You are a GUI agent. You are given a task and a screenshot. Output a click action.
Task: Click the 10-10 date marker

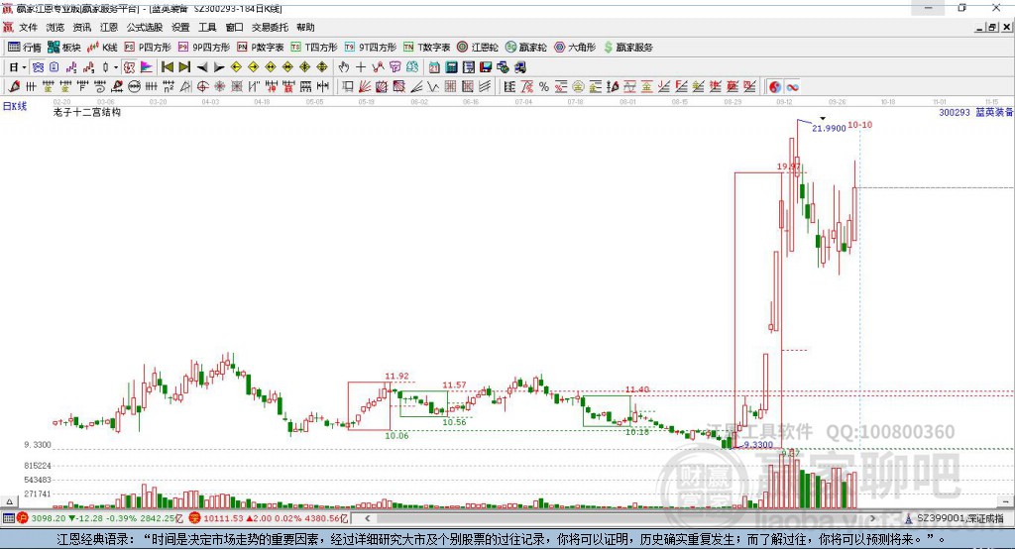point(859,125)
